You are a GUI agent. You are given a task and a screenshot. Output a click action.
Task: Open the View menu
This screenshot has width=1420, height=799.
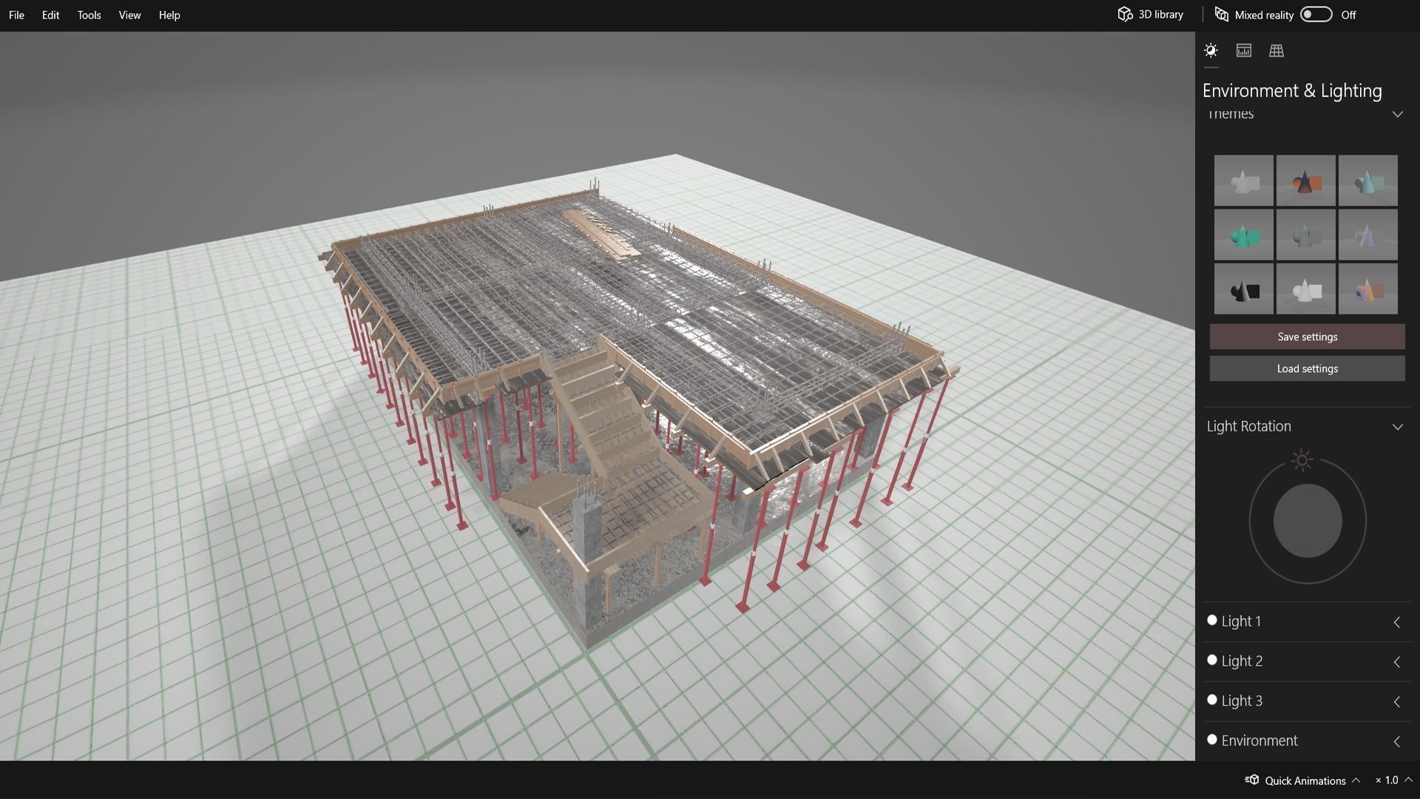point(129,15)
